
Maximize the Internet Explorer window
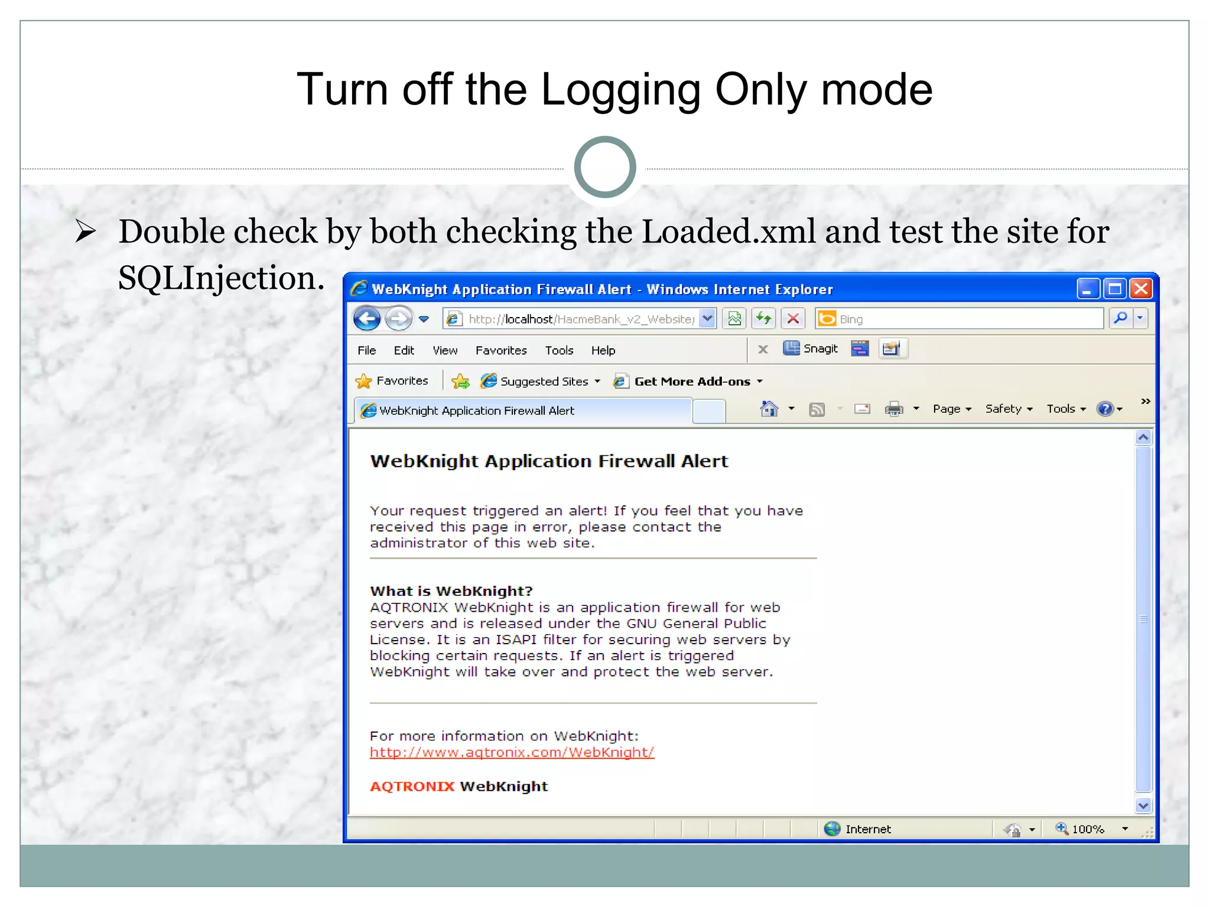1115,289
